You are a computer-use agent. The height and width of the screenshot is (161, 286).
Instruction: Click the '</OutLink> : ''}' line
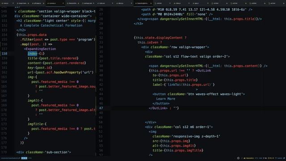[x=164, y=108]
